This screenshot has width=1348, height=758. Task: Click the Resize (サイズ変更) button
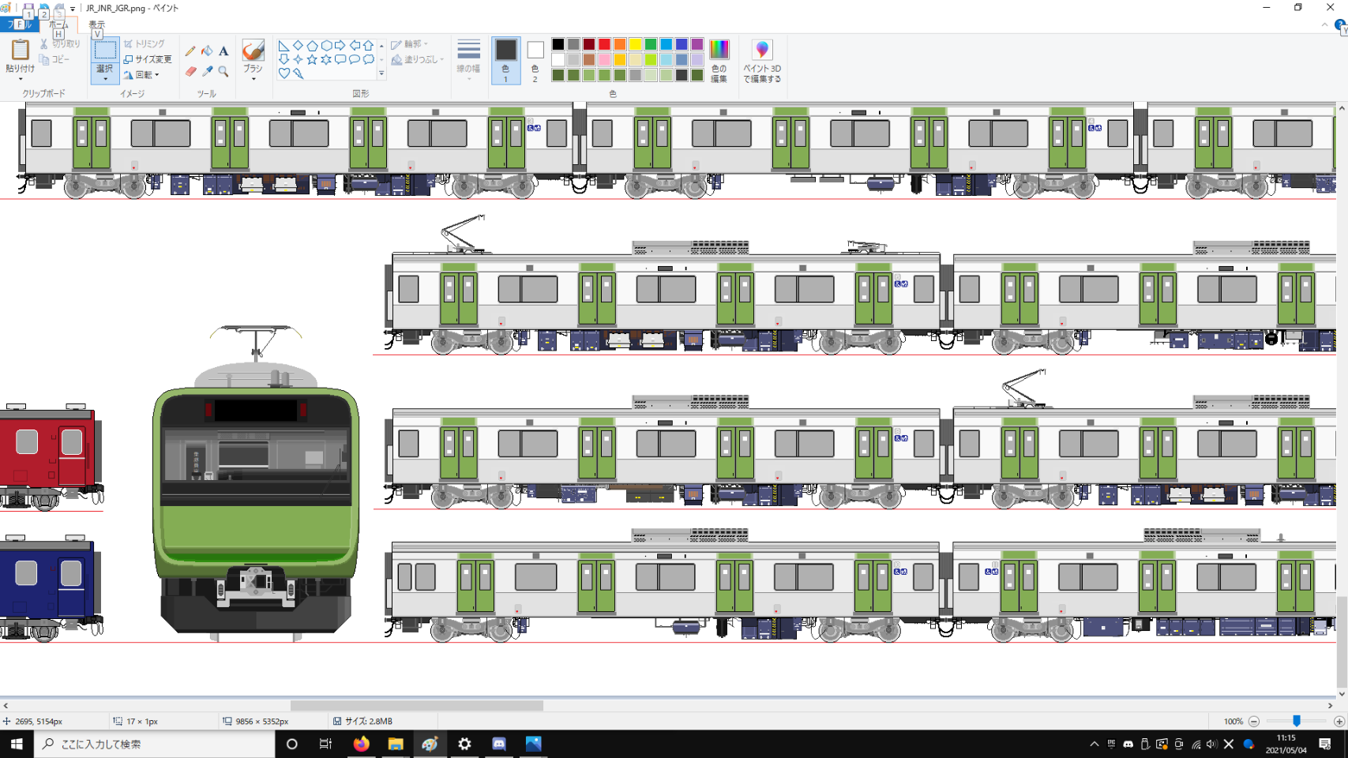click(x=148, y=59)
